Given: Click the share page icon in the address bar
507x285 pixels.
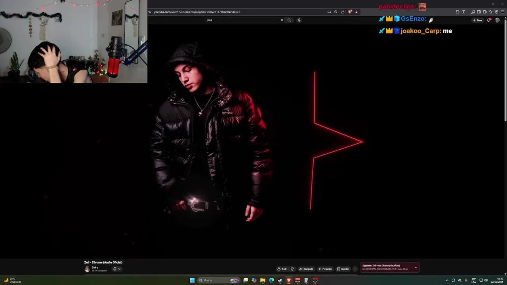Looking at the screenshot, I should click(343, 12).
